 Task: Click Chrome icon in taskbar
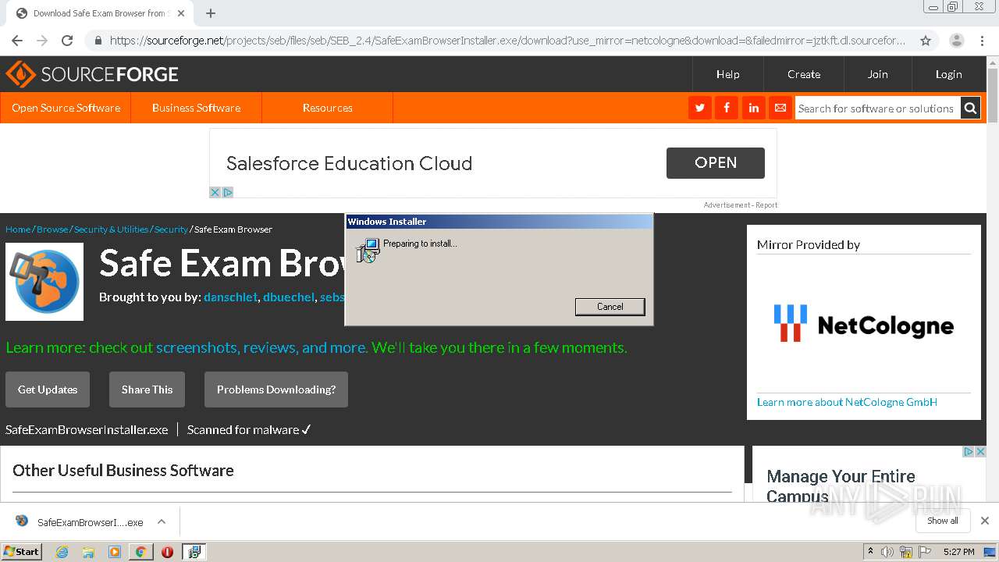pos(140,552)
